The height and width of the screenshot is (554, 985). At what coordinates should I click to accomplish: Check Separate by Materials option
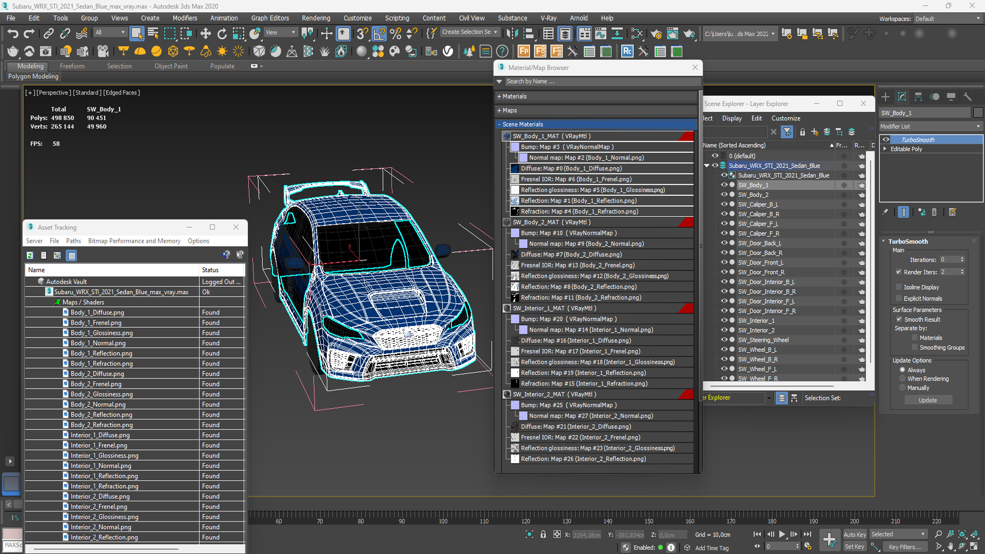tap(915, 338)
